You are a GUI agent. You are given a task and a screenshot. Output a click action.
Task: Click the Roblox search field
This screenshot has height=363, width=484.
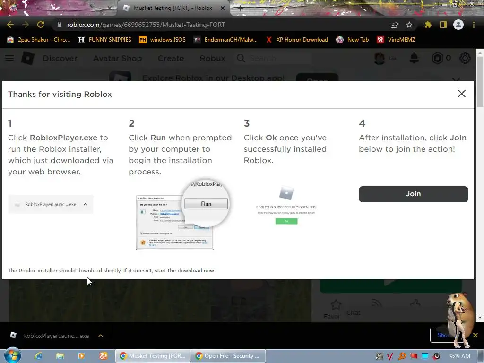click(x=273, y=58)
